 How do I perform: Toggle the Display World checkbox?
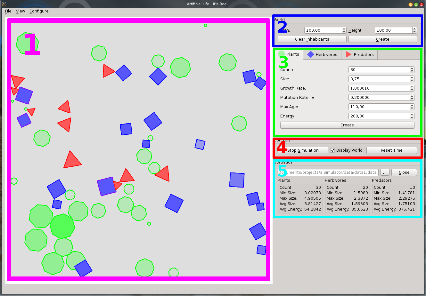click(x=332, y=150)
